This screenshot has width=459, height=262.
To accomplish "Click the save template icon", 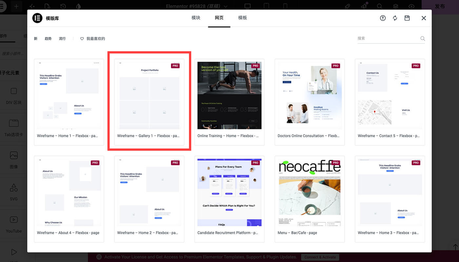I will click(x=407, y=18).
